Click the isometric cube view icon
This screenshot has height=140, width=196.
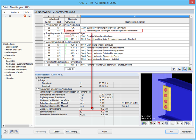pyautogui.click(x=167, y=124)
